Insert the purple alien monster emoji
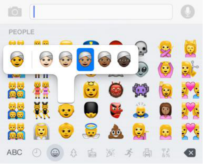 click(141, 90)
